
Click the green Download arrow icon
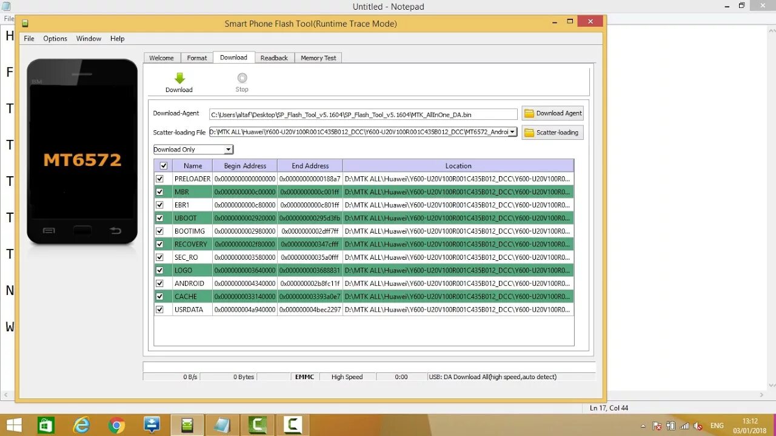(x=179, y=78)
